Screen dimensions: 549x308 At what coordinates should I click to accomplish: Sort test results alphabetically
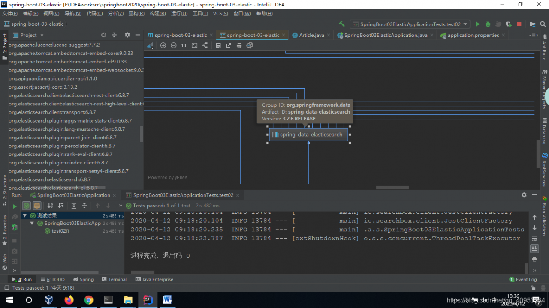click(x=50, y=206)
